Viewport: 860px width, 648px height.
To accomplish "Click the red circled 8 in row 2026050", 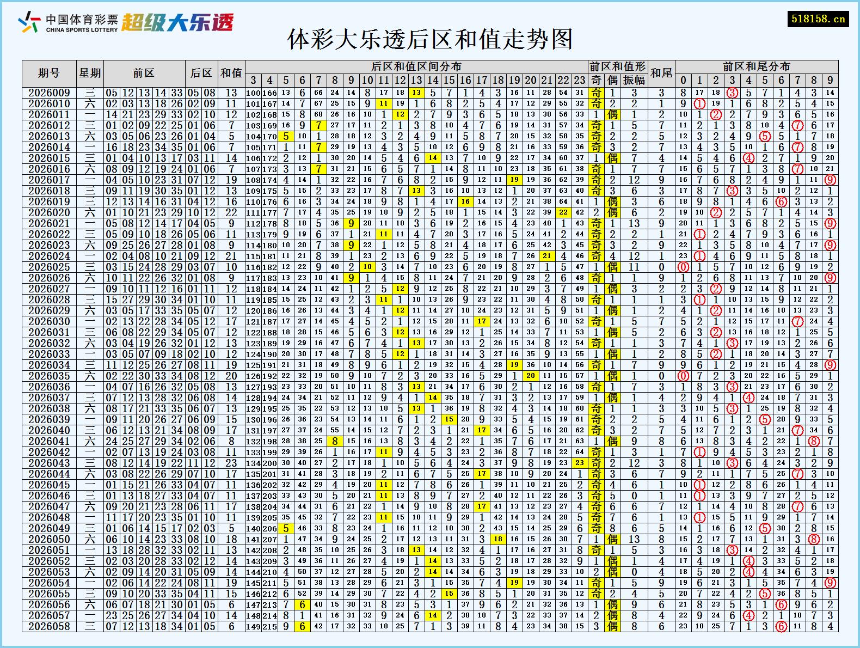I will coord(814,539).
